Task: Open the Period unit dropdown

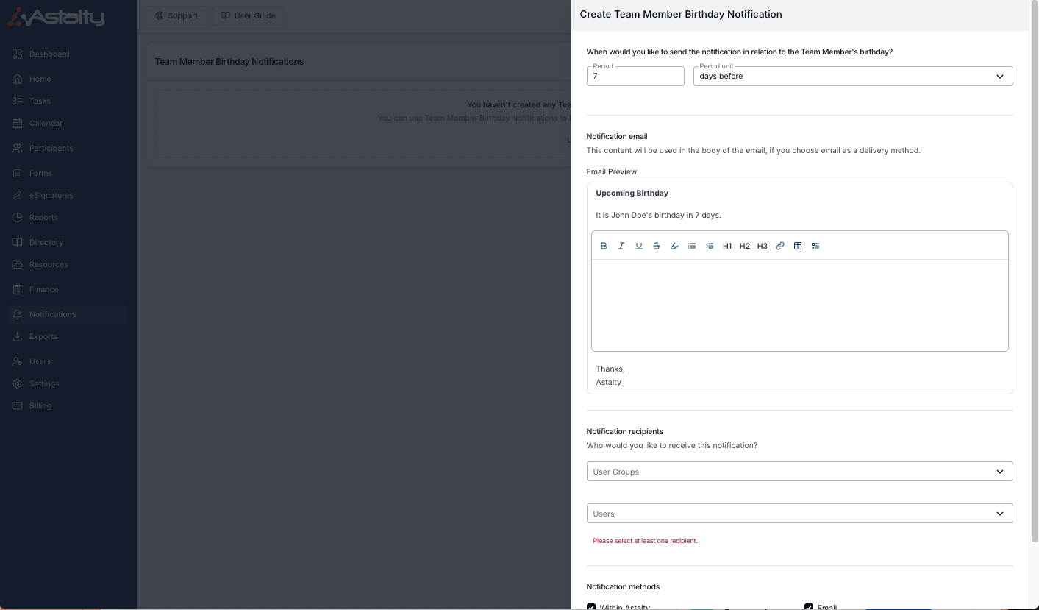Action: point(852,76)
